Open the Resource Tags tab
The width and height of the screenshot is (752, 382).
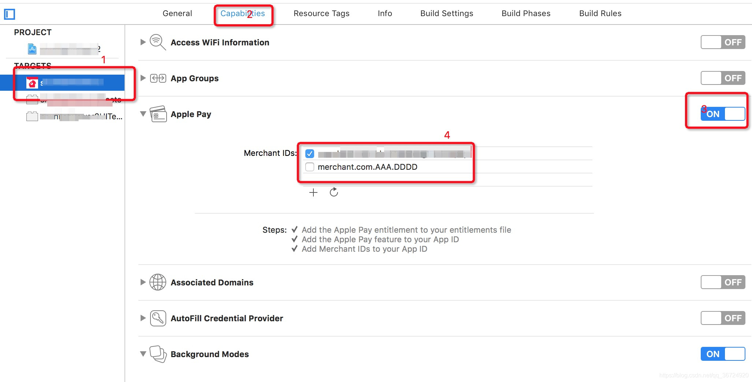point(321,14)
